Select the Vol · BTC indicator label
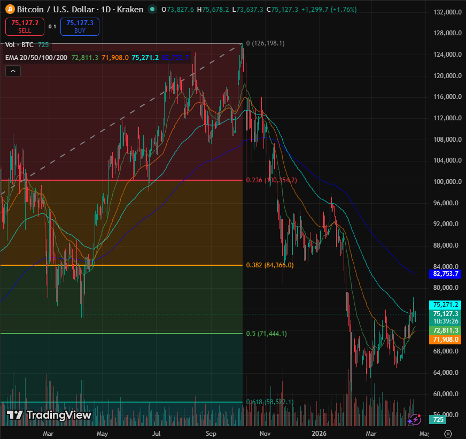Image resolution: width=466 pixels, height=439 pixels. pos(19,44)
